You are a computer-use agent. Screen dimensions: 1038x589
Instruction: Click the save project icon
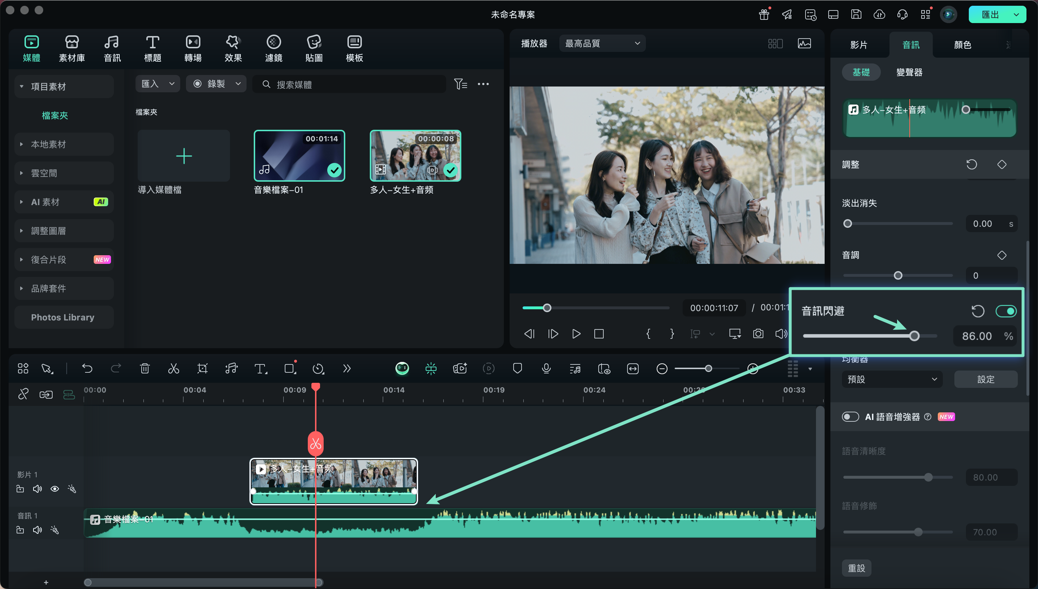(856, 14)
